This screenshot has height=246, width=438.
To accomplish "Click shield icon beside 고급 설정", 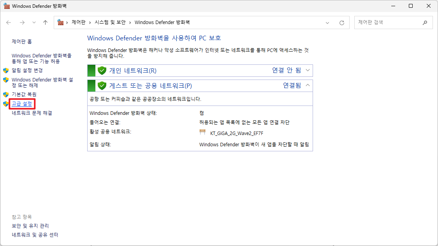I will point(6,104).
